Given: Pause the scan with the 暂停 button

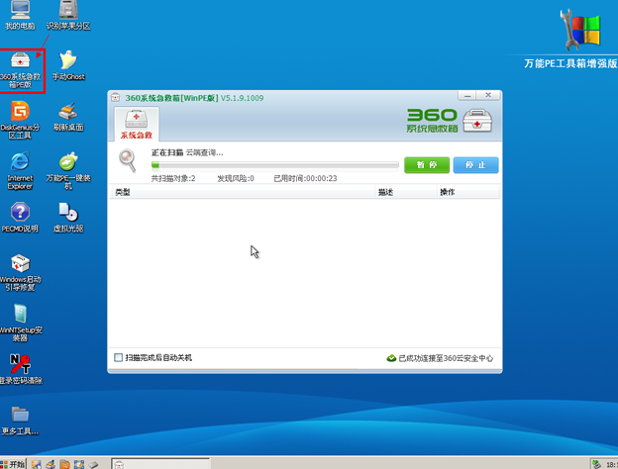Looking at the screenshot, I should [427, 165].
